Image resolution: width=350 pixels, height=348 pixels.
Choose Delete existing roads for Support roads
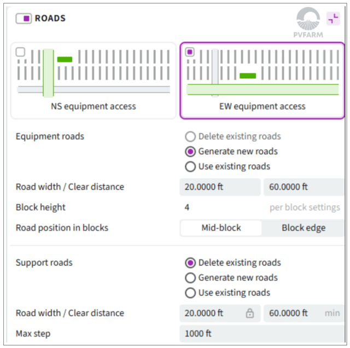190,263
